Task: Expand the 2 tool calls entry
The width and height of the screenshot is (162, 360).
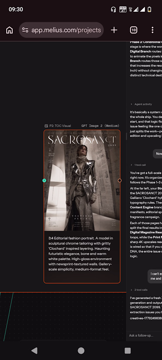Action: click(139, 290)
